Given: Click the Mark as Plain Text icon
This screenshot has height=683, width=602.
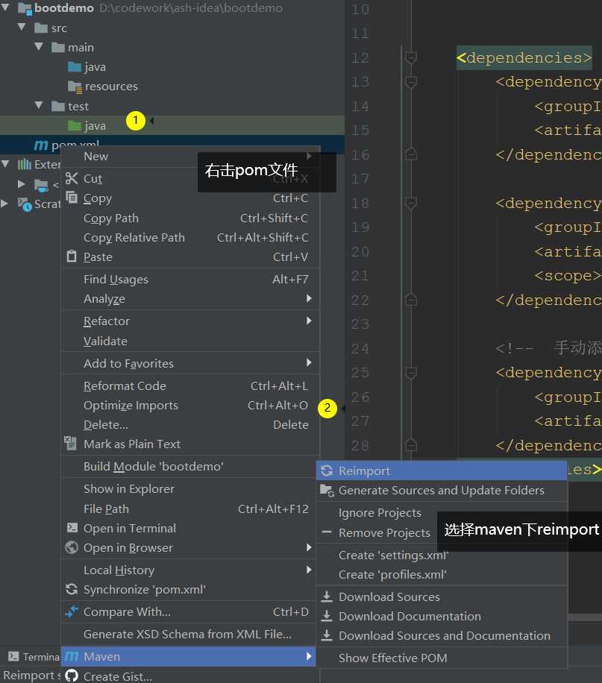Looking at the screenshot, I should 71,443.
